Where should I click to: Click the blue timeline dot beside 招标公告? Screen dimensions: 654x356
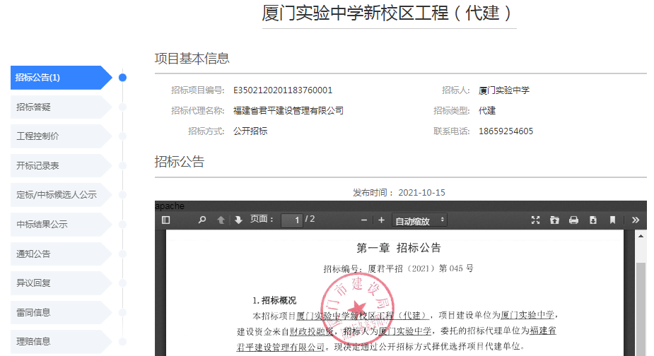[x=122, y=78]
